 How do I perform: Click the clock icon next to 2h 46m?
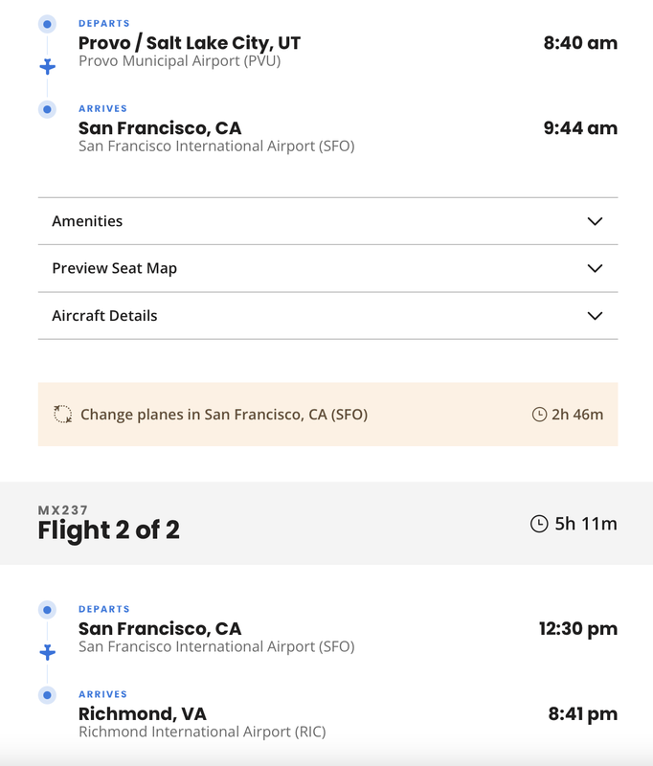point(539,415)
